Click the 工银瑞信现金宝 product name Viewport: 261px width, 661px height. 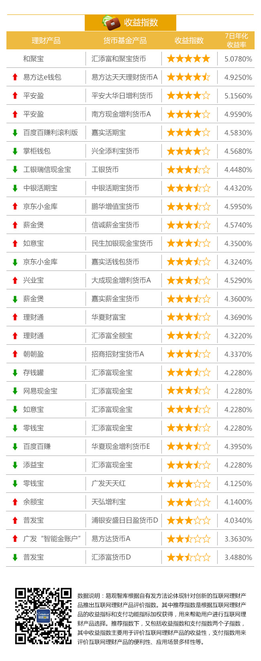pos(47,169)
